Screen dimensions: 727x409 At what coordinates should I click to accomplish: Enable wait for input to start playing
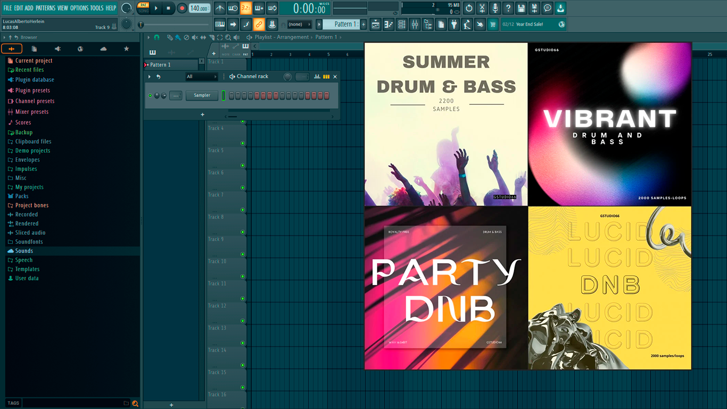click(233, 8)
